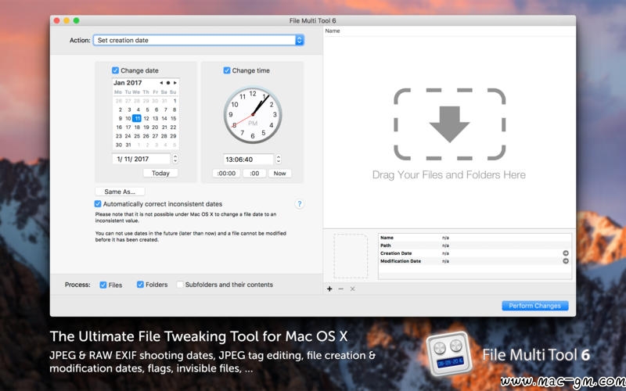
Task: Click the time field 13:06:40
Action: (248, 160)
